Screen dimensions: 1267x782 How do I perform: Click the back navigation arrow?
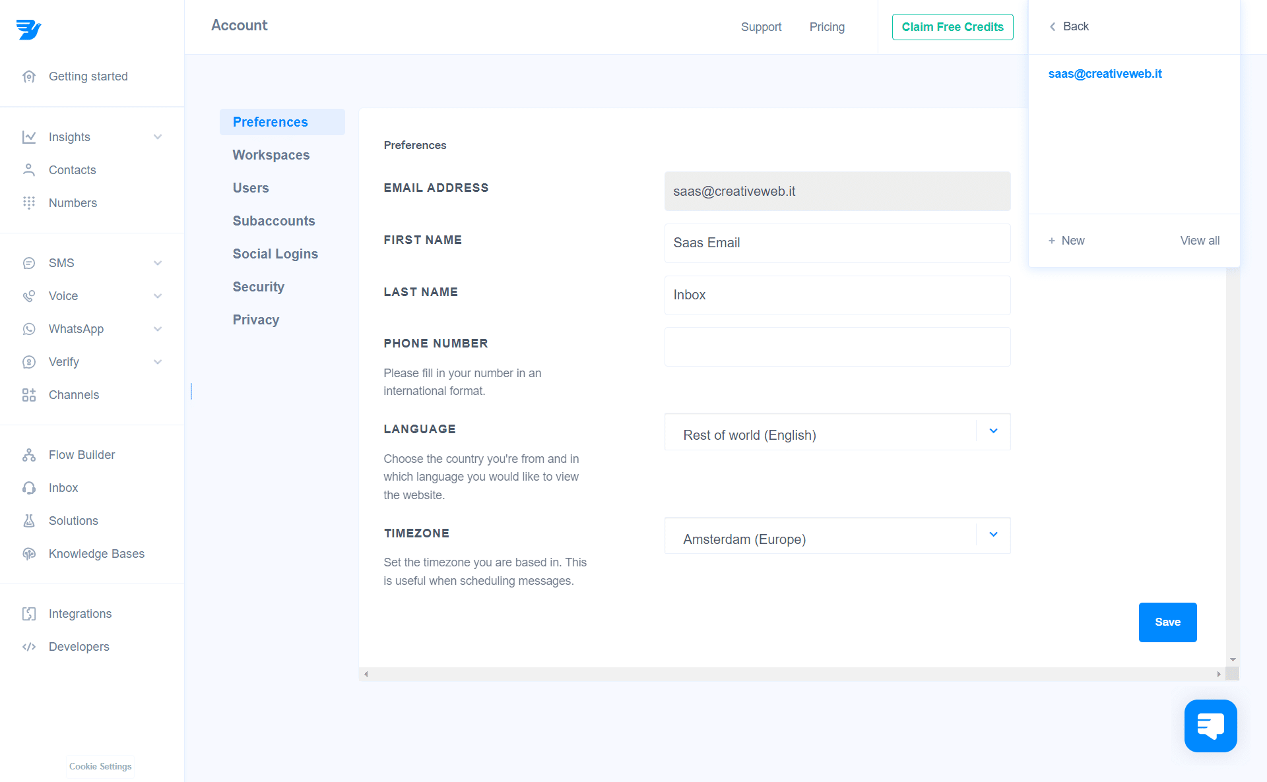[x=1053, y=26]
